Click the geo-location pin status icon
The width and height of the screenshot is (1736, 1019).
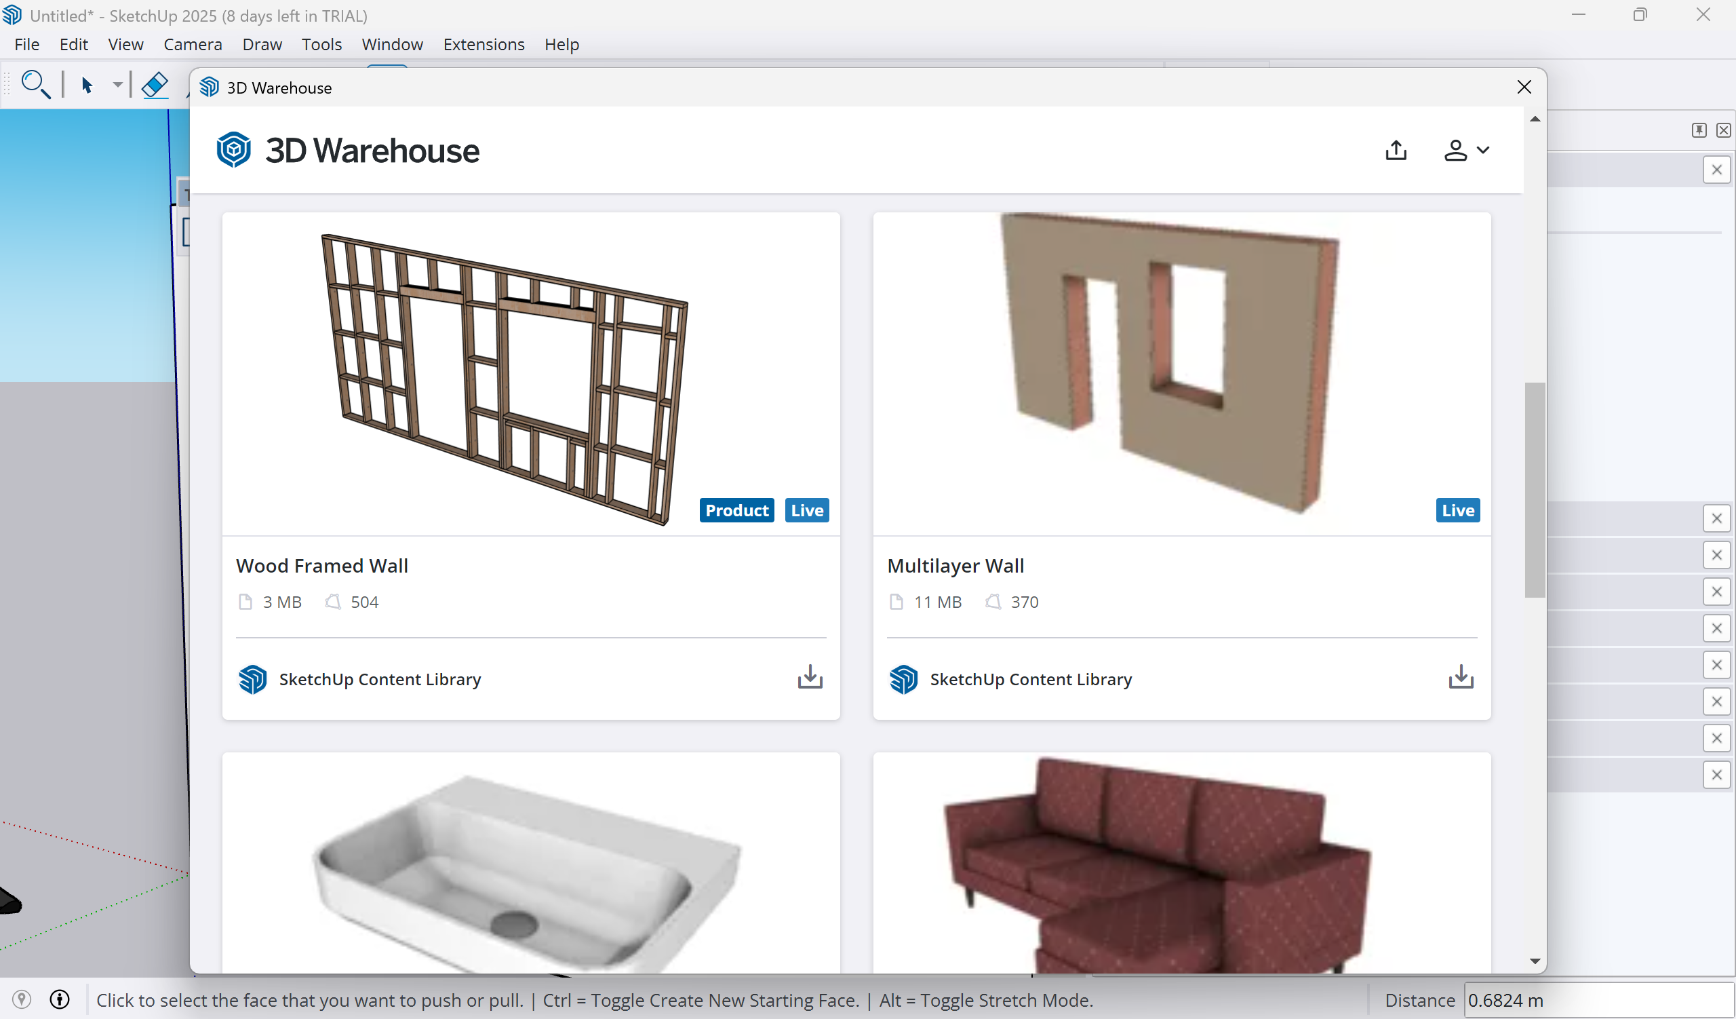click(21, 999)
